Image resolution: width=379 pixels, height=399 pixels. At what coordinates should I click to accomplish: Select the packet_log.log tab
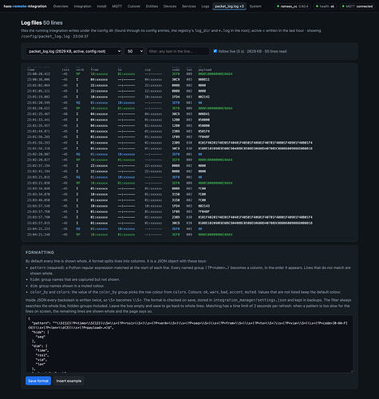[229, 6]
